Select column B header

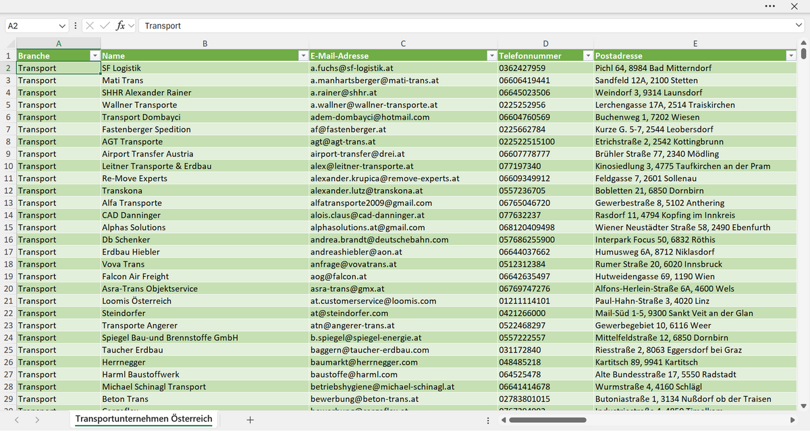click(205, 44)
